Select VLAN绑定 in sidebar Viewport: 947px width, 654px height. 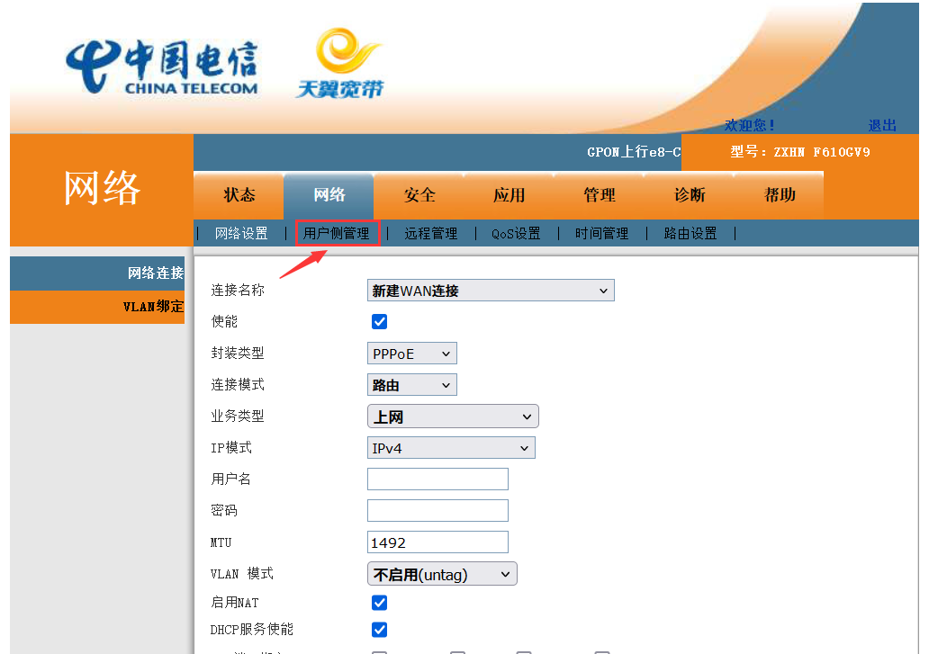coord(97,307)
